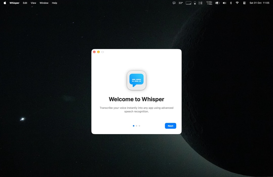Minimize the welcome window with yellow button
Viewport: 273px width, 177px height.
(98, 52)
